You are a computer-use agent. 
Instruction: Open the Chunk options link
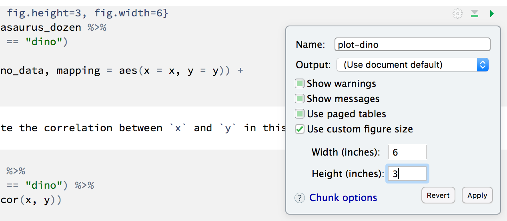343,198
